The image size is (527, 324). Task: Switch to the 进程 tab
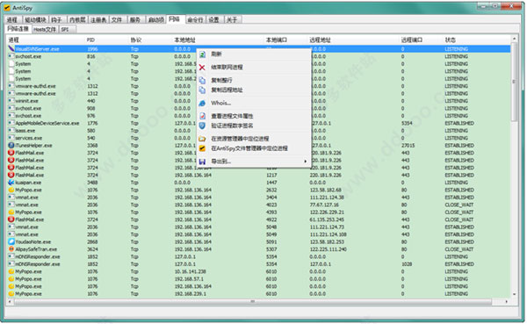(12, 20)
